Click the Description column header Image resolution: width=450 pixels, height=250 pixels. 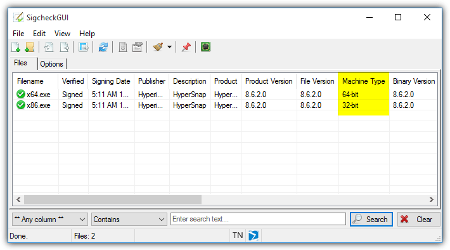tap(190, 81)
